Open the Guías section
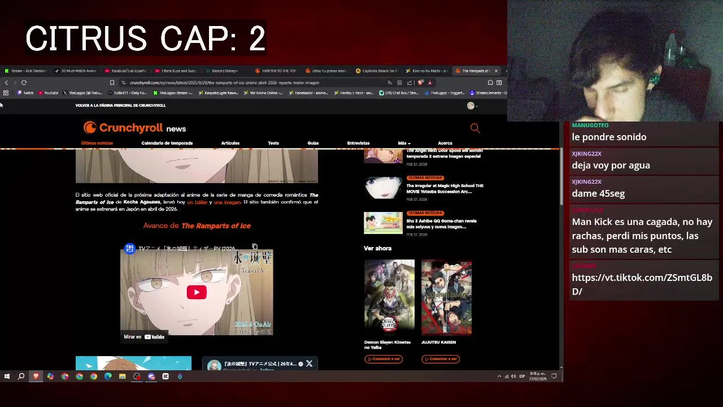 (313, 143)
